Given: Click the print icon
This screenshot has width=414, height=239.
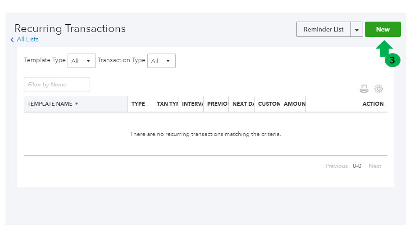Looking at the screenshot, I should 364,89.
